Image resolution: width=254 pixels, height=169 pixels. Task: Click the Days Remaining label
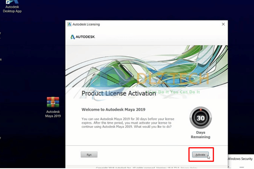point(200,135)
